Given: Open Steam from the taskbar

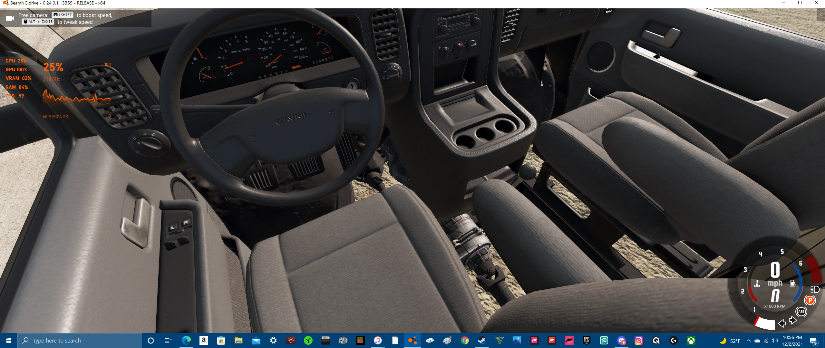Looking at the screenshot, I should click(x=482, y=341).
